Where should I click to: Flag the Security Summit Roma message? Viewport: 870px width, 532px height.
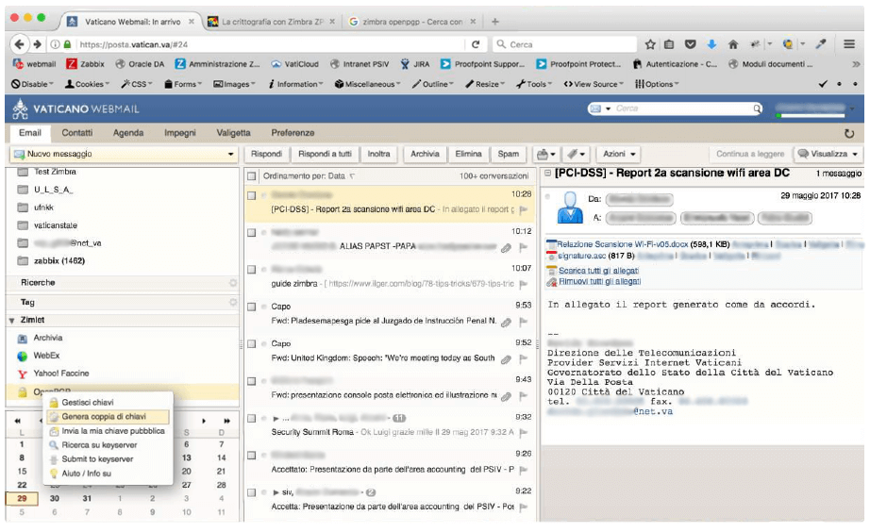tap(523, 432)
